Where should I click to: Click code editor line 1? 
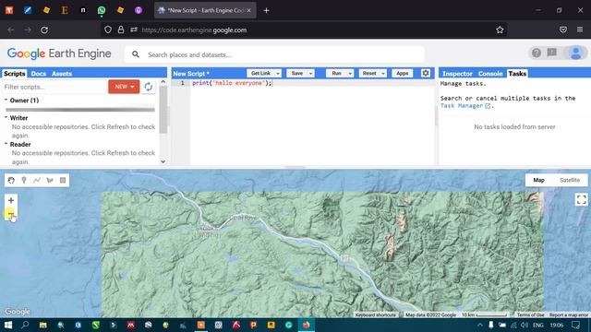point(312,83)
